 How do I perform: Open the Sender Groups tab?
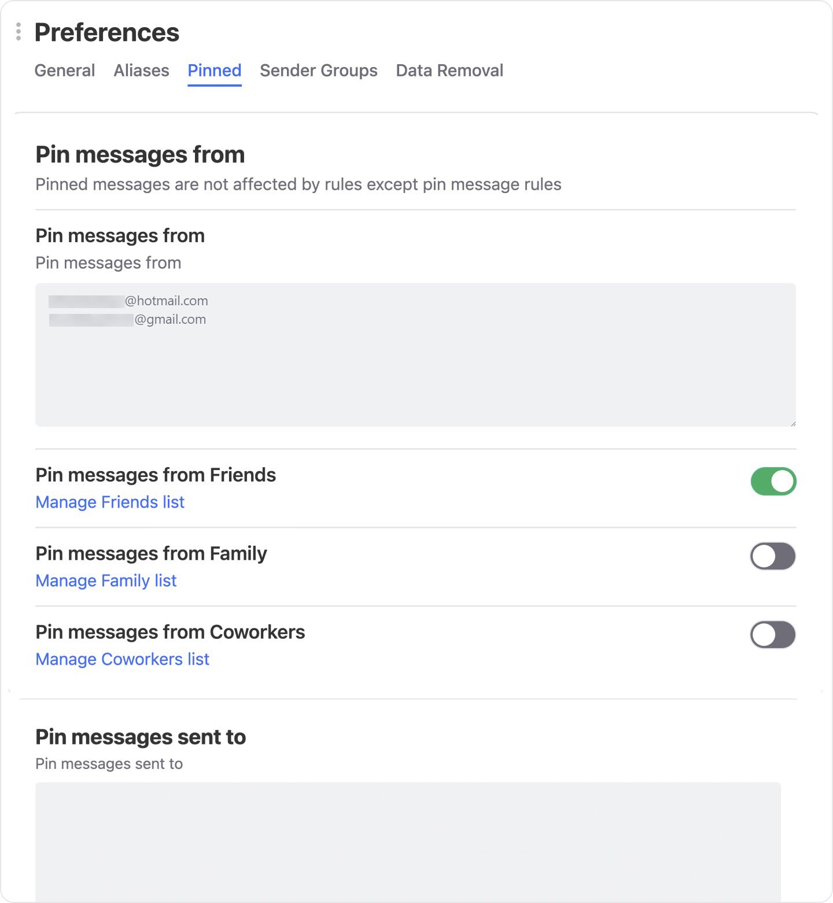click(318, 70)
